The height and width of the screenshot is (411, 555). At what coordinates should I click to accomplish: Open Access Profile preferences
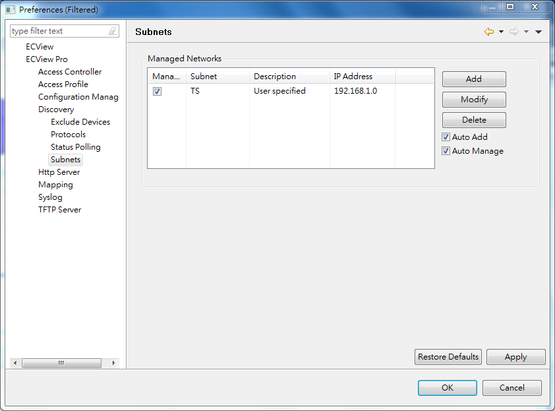(x=63, y=84)
